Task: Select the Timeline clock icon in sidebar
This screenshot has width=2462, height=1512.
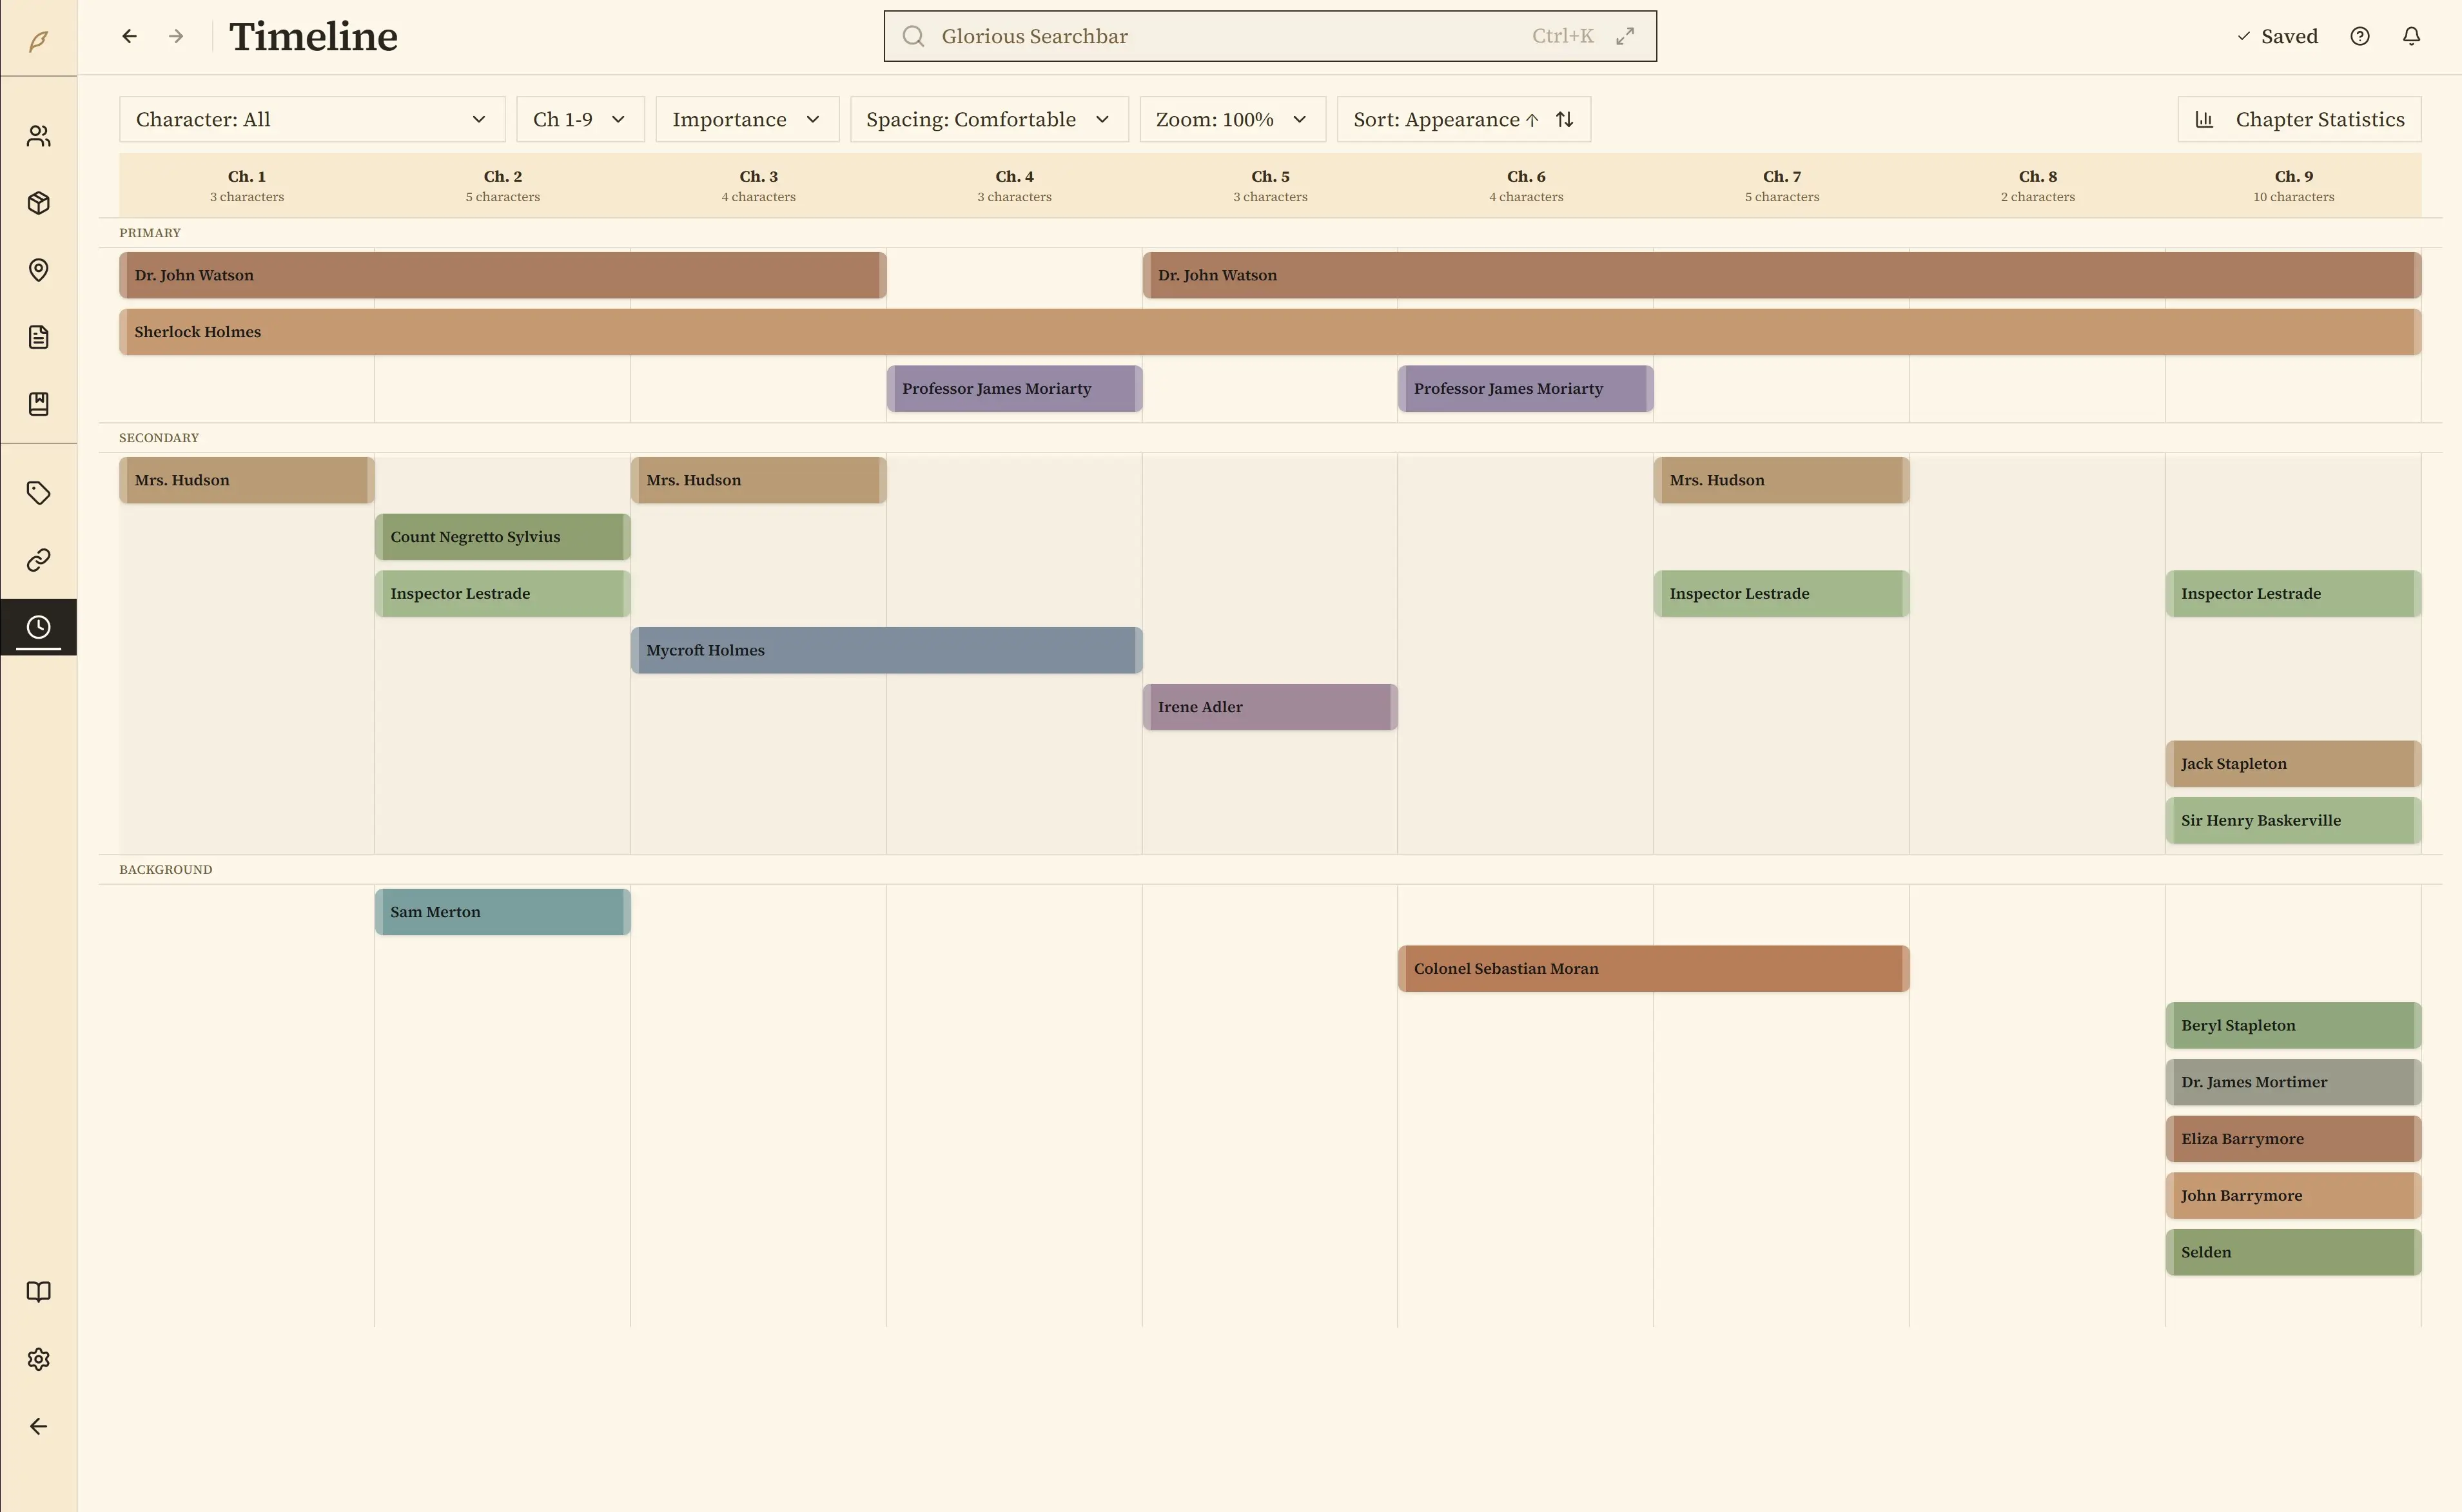Action: 38,627
